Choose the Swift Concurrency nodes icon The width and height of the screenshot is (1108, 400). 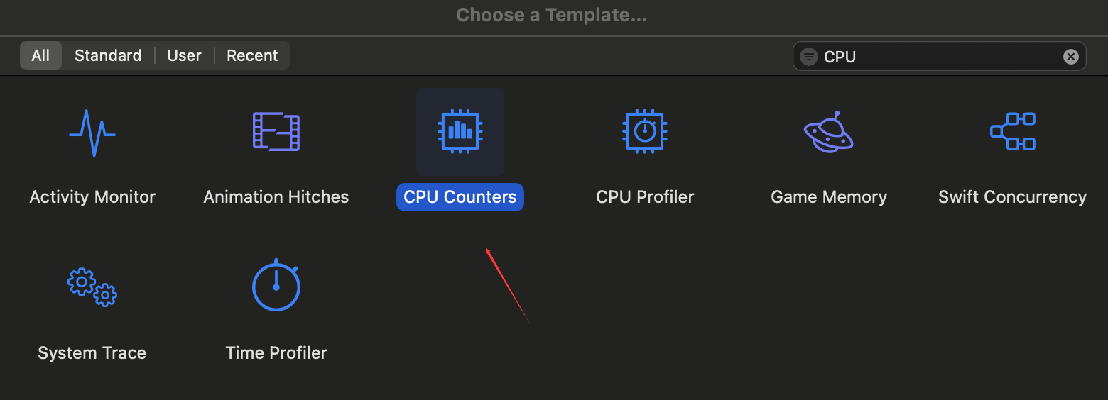1013,131
